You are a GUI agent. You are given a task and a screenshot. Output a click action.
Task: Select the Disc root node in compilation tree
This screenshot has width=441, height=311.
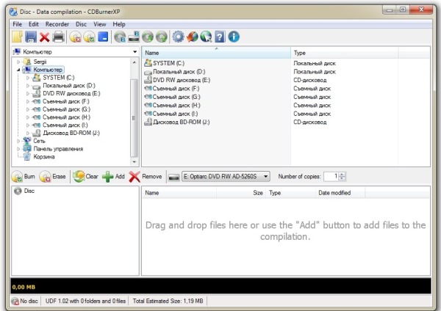click(x=29, y=191)
